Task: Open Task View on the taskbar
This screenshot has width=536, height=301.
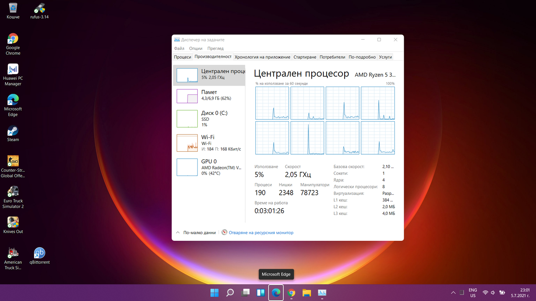Action: tap(245, 293)
